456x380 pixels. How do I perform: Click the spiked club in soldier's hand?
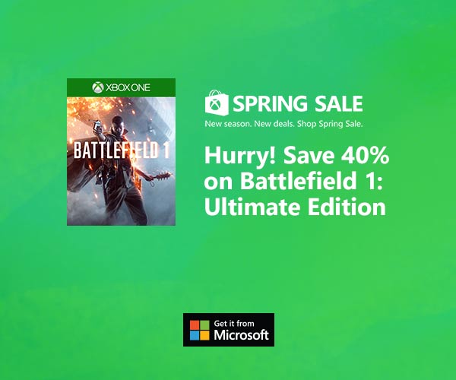[x=162, y=177]
